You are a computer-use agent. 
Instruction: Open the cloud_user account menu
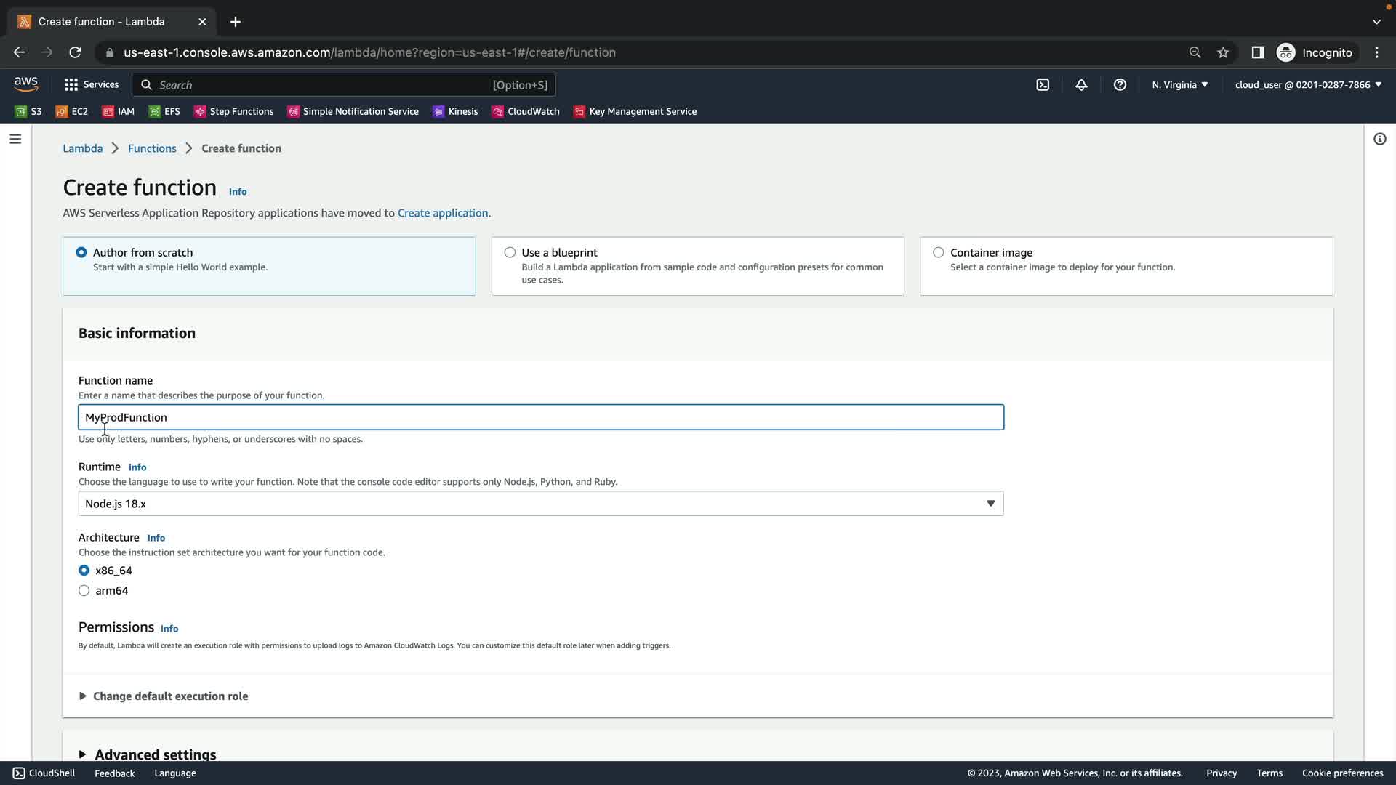pos(1307,85)
